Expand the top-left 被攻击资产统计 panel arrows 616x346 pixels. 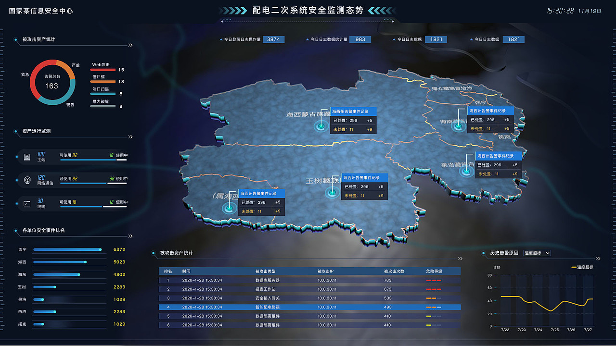point(130,45)
